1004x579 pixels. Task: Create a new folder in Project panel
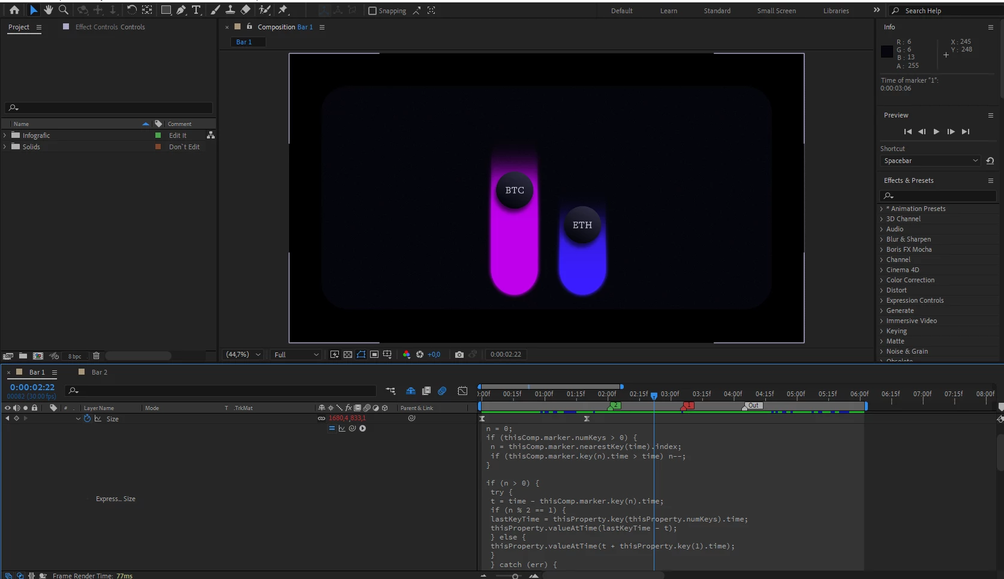[x=23, y=356]
